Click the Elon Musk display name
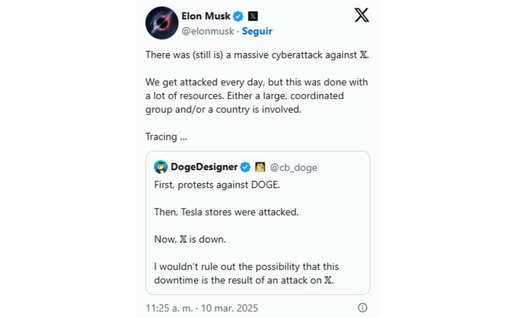The height and width of the screenshot is (318, 516). (206, 16)
